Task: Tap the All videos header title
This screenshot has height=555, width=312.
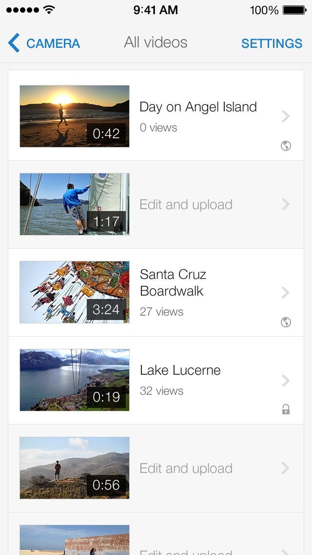Action: 156,43
